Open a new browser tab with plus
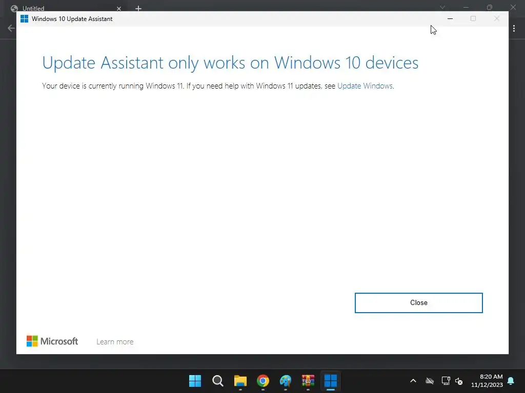525x393 pixels. (138, 8)
